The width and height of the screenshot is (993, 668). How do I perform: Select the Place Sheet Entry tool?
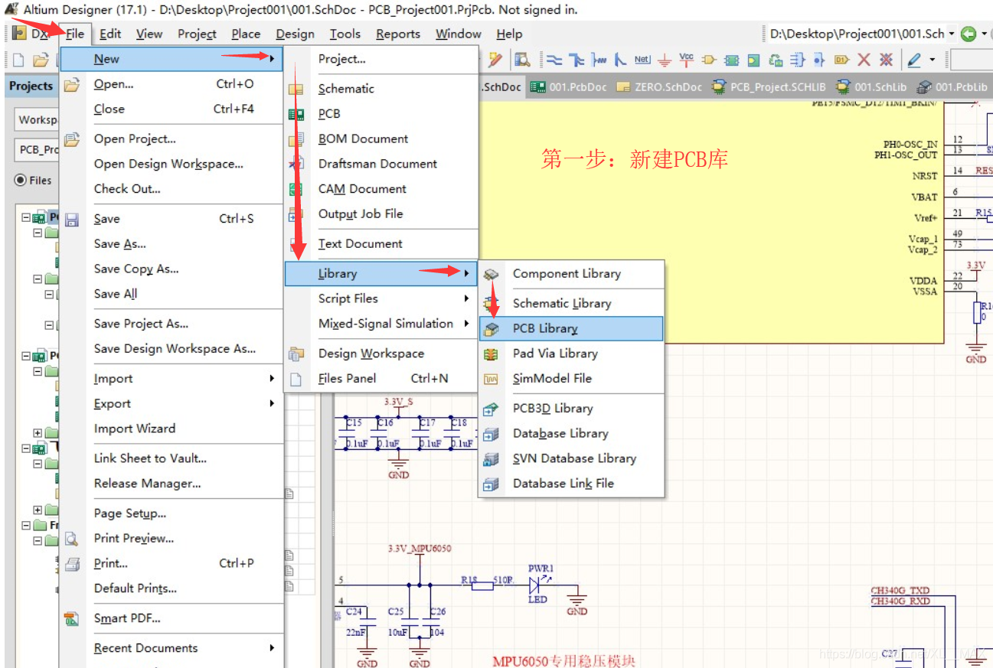click(x=753, y=60)
